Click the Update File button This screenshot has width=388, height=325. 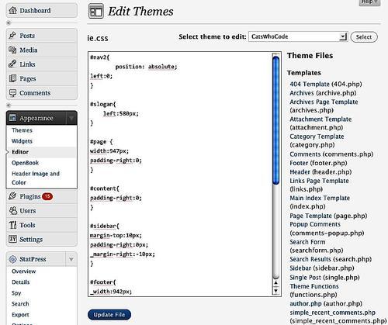109,315
